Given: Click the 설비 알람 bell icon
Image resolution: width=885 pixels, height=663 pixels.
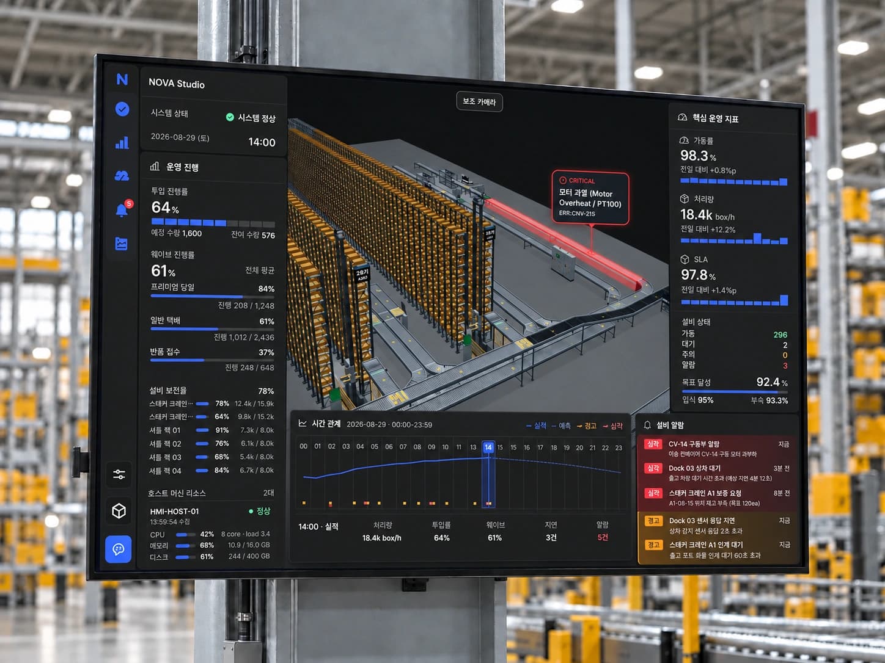Looking at the screenshot, I should coord(647,424).
